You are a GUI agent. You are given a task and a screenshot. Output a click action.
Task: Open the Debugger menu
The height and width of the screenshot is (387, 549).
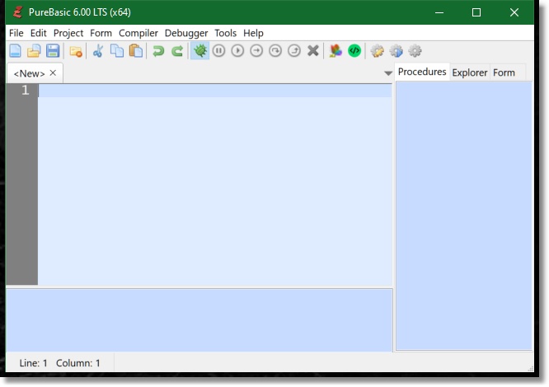pos(186,33)
